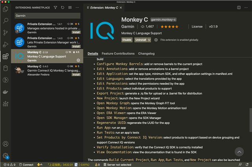252x167 pixels.
Task: Click Server not selected in status bar
Action: (117, 165)
